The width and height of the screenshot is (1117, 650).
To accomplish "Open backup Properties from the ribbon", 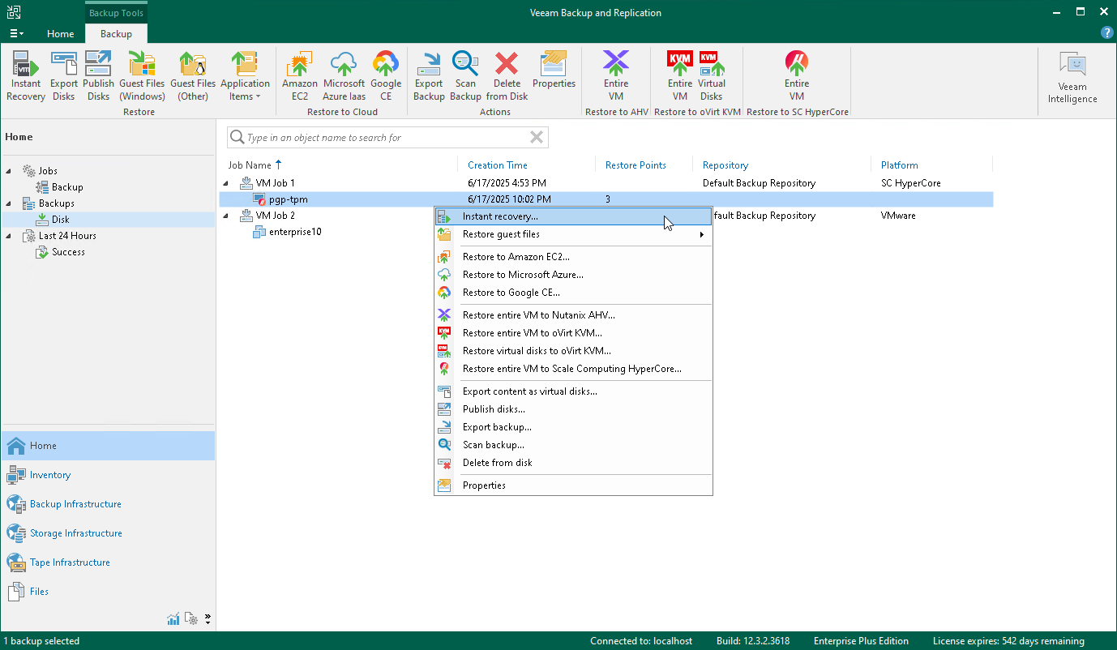I will [x=554, y=70].
